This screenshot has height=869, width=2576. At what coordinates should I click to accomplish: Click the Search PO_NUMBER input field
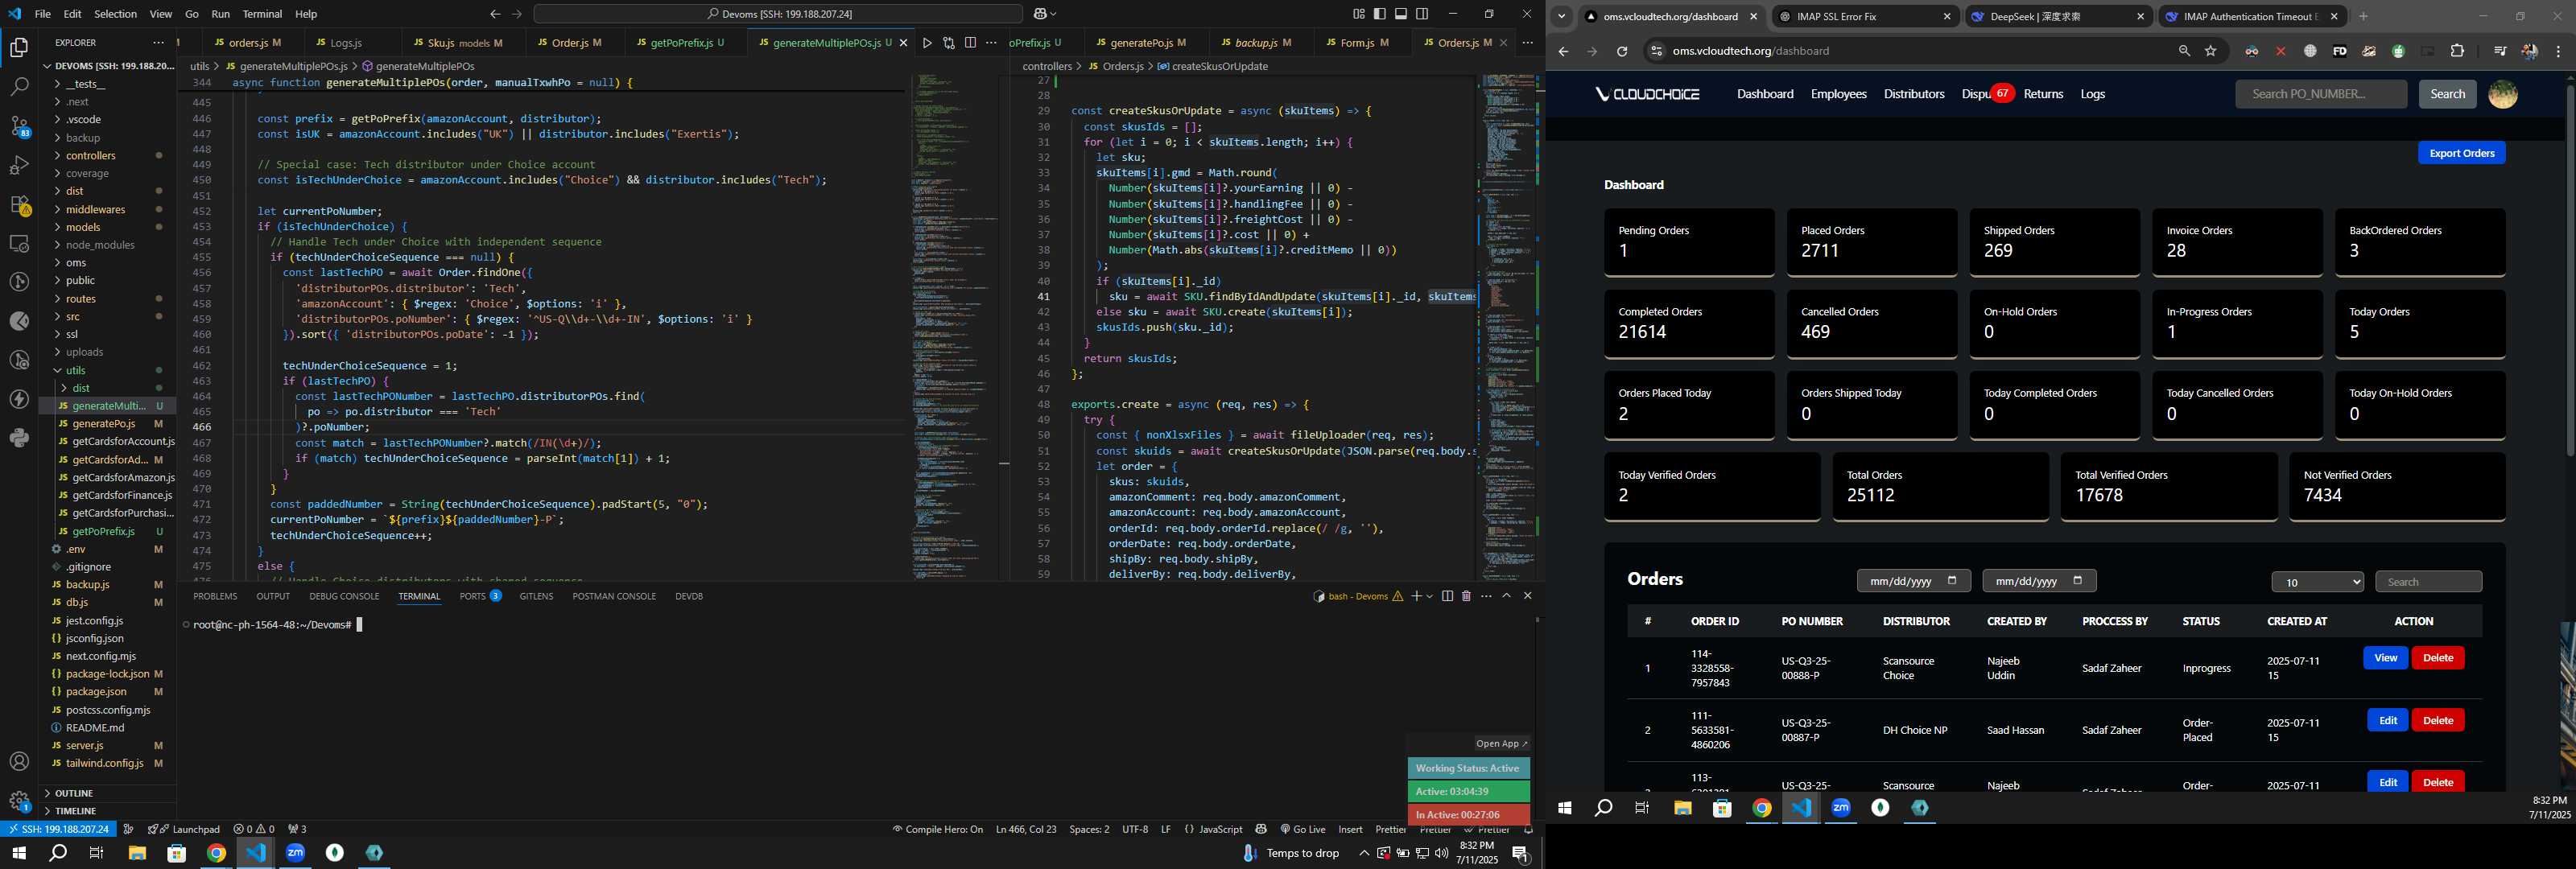click(2321, 94)
